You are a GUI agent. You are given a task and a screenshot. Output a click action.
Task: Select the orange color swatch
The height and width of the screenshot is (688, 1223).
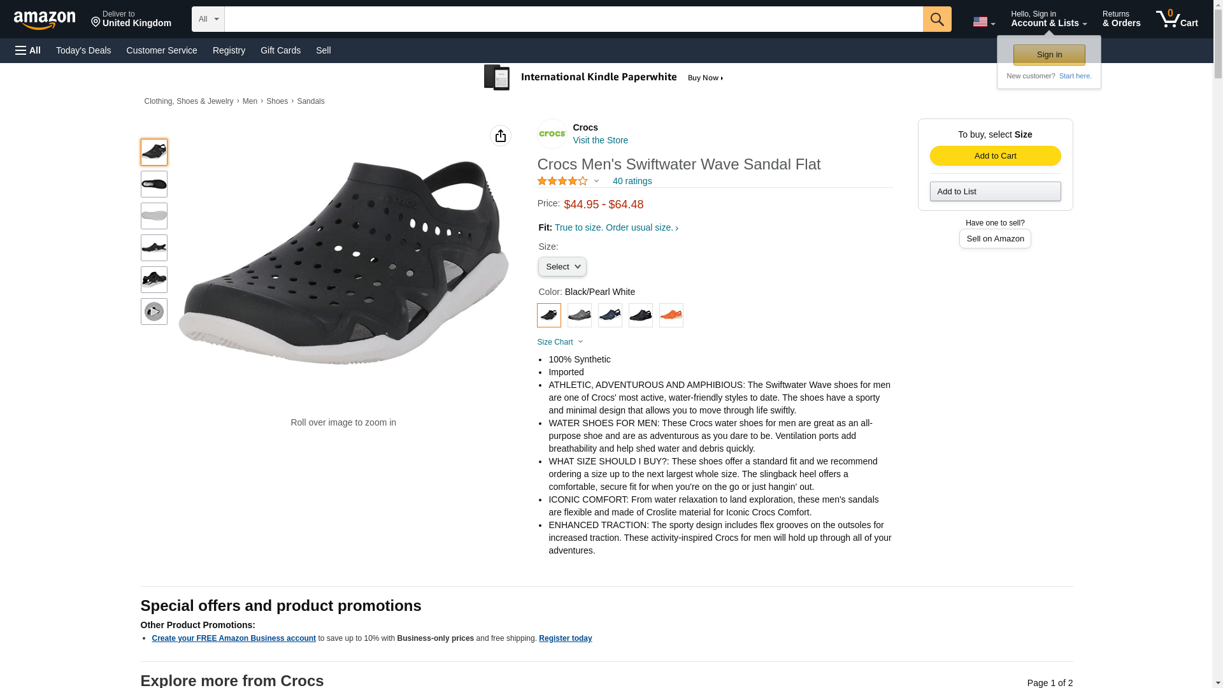point(671,315)
